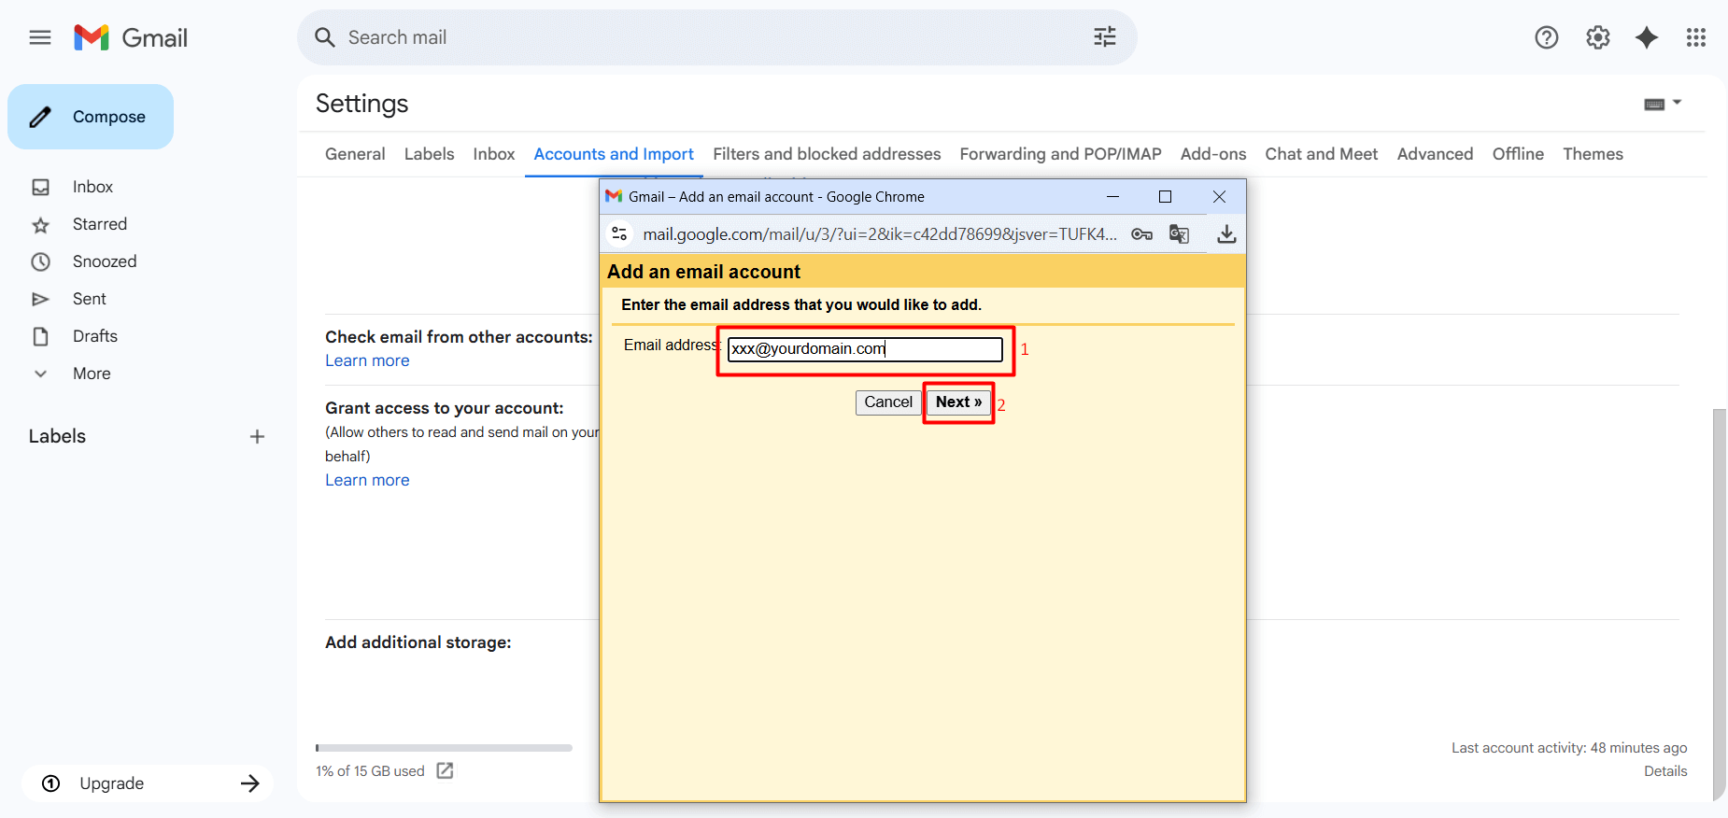Open the Offline tab
1728x818 pixels.
pyautogui.click(x=1518, y=154)
